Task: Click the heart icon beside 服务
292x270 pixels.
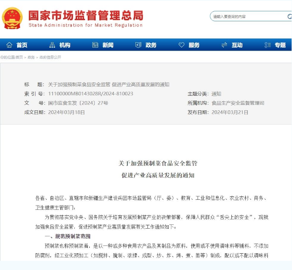Action: (x=181, y=45)
